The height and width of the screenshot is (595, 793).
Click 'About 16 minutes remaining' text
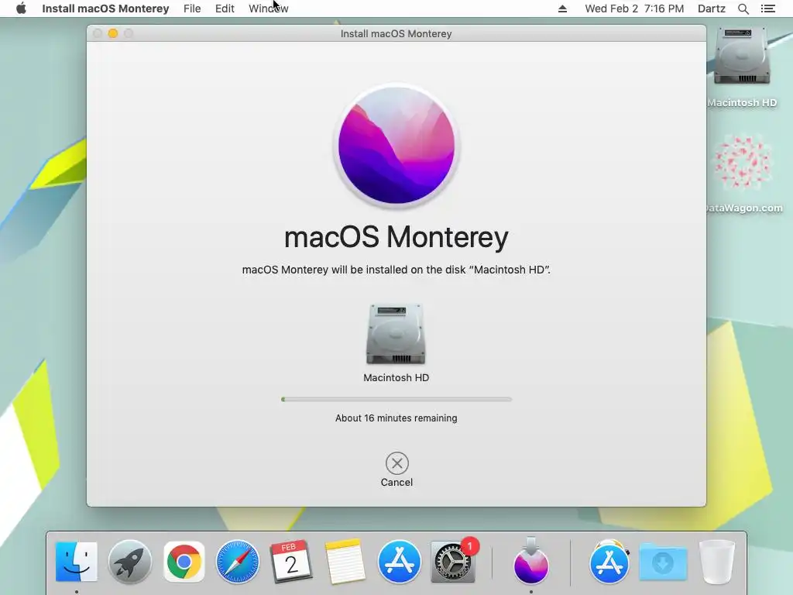tap(396, 418)
